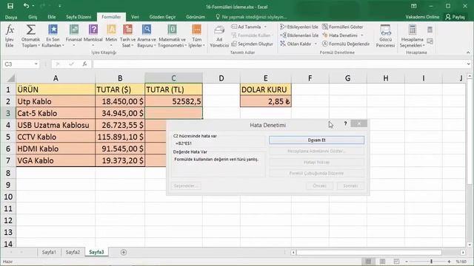Open the Customize Quick Access Toolbar dropdown

[x=60, y=6]
